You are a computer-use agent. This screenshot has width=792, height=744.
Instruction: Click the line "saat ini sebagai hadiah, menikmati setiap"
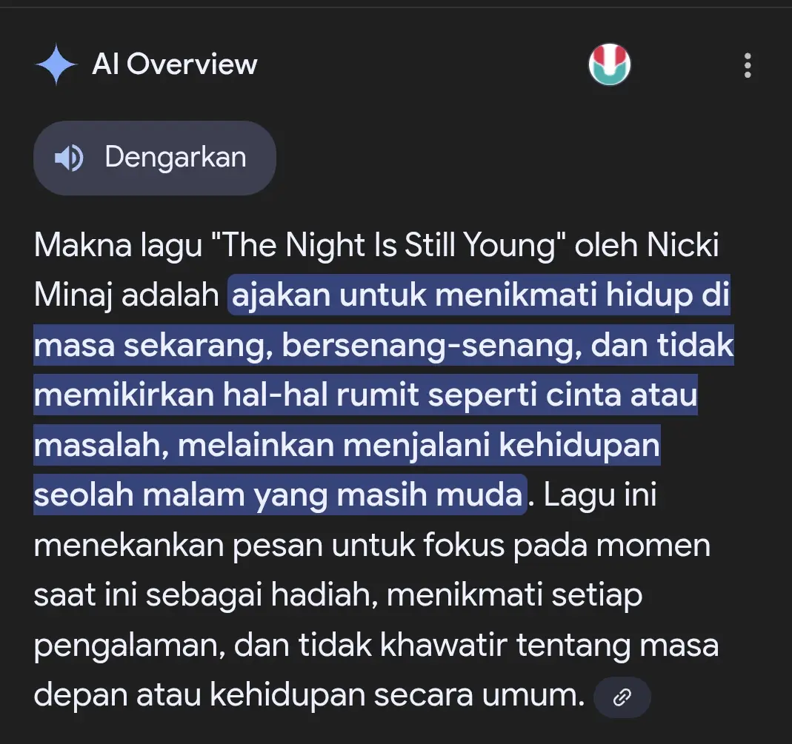coord(338,594)
